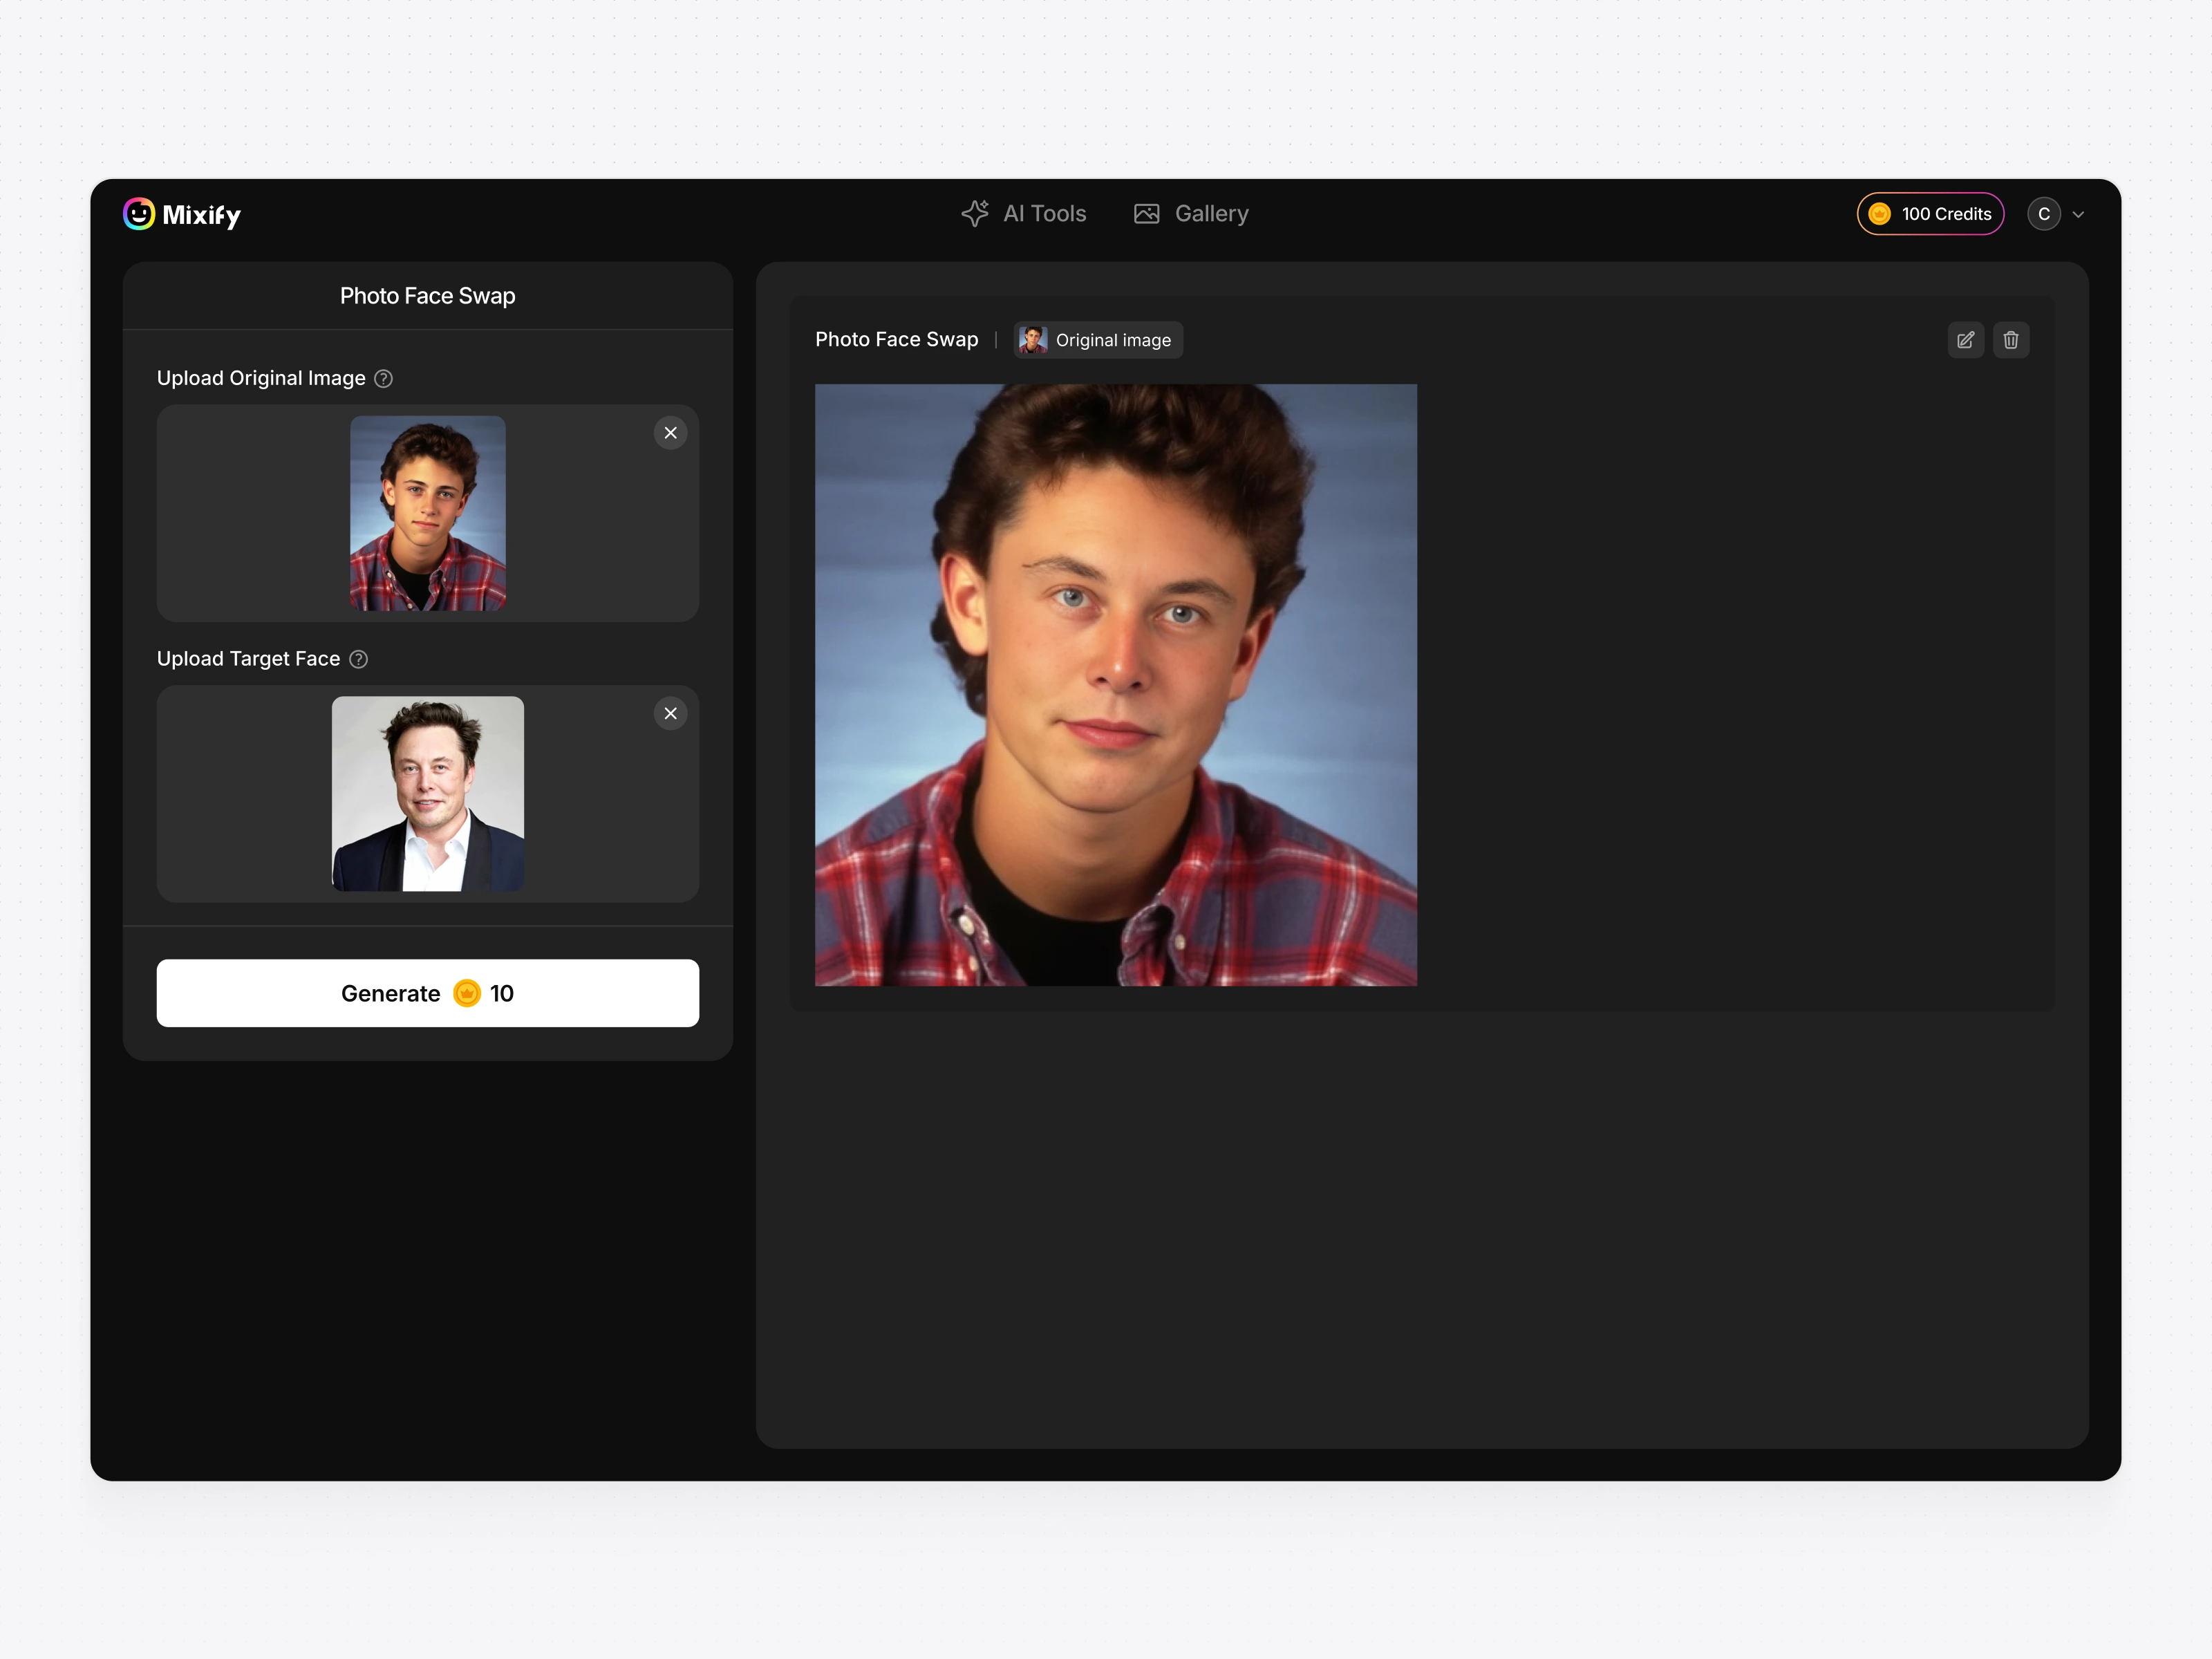The image size is (2212, 1659).
Task: Click the Gallery picture icon
Action: [x=1146, y=214]
